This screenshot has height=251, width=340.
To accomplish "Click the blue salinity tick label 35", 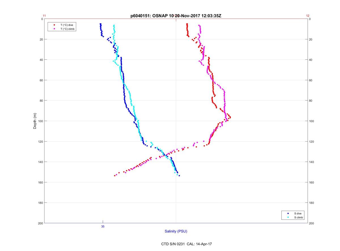I will [x=103, y=226].
